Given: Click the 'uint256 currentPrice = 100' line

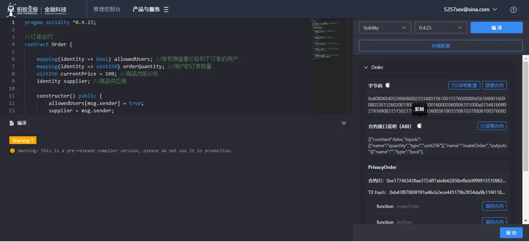Looking at the screenshot, I should pyautogui.click(x=98, y=74).
